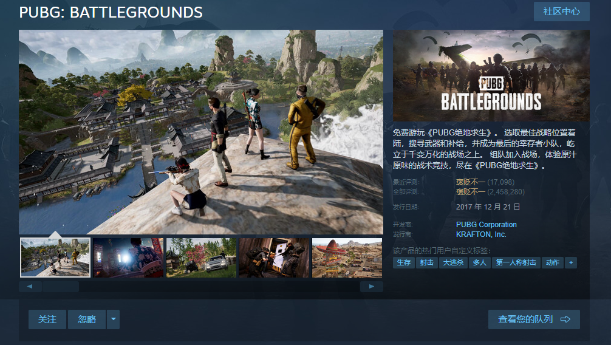Click the 动作 tag
The width and height of the screenshot is (611, 345).
553,263
